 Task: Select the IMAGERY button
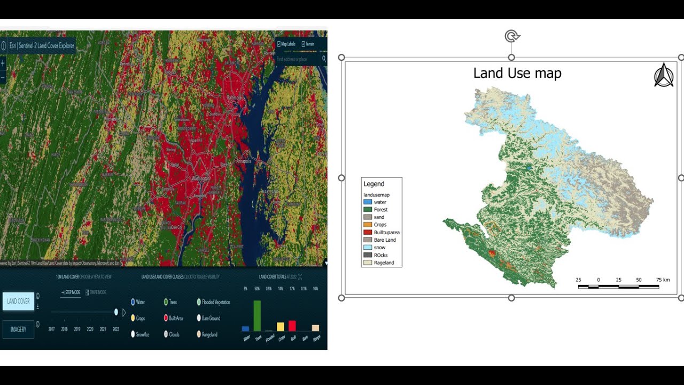[x=18, y=329]
